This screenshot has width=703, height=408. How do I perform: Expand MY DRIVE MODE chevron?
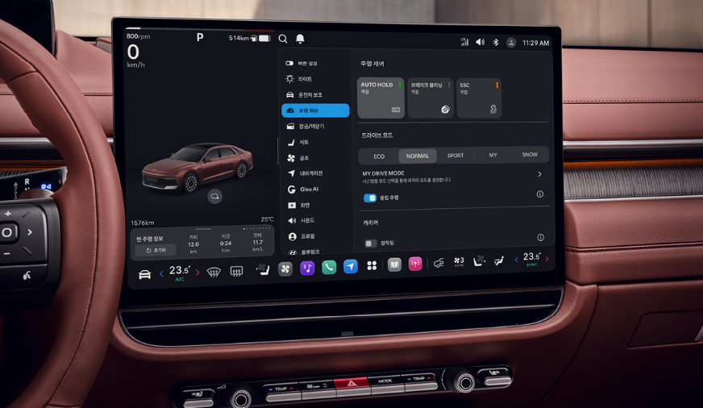539,174
